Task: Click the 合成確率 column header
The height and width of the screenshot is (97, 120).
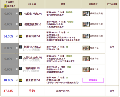Action: click(10, 2)
